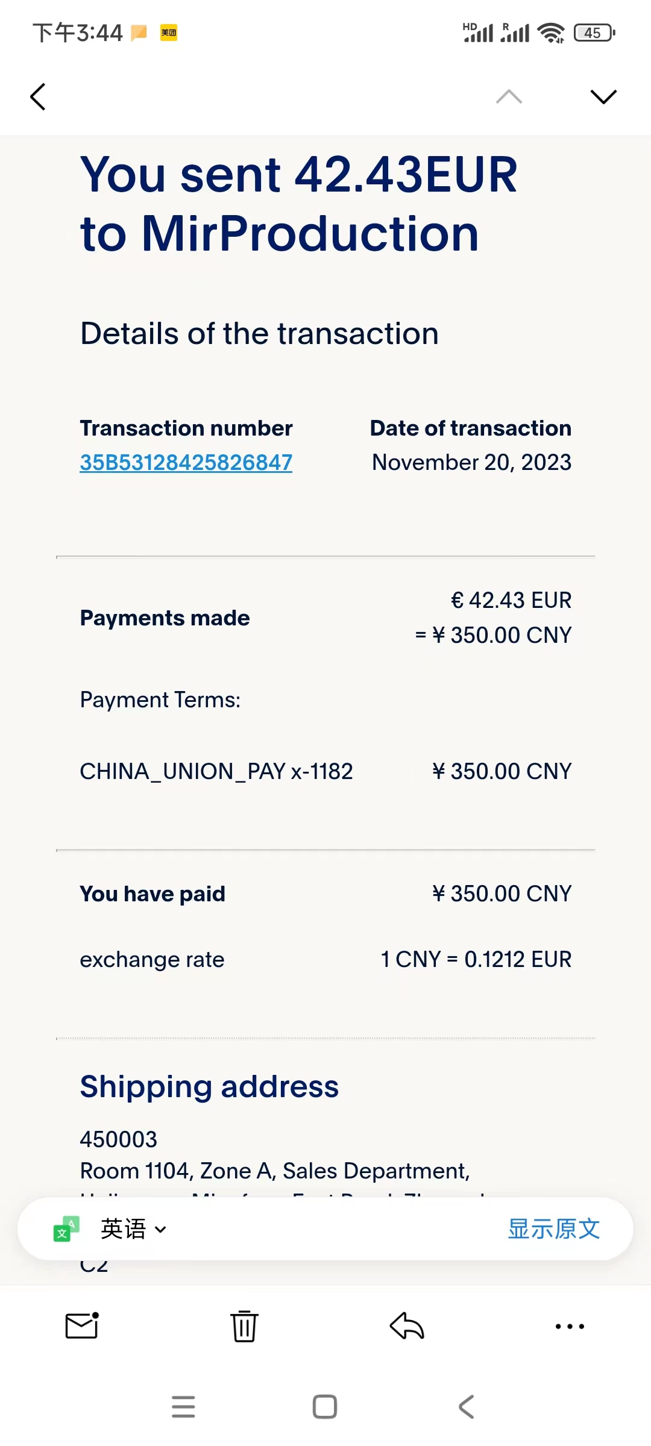Open more options three-dot menu
The image size is (651, 1446).
[x=570, y=1326]
